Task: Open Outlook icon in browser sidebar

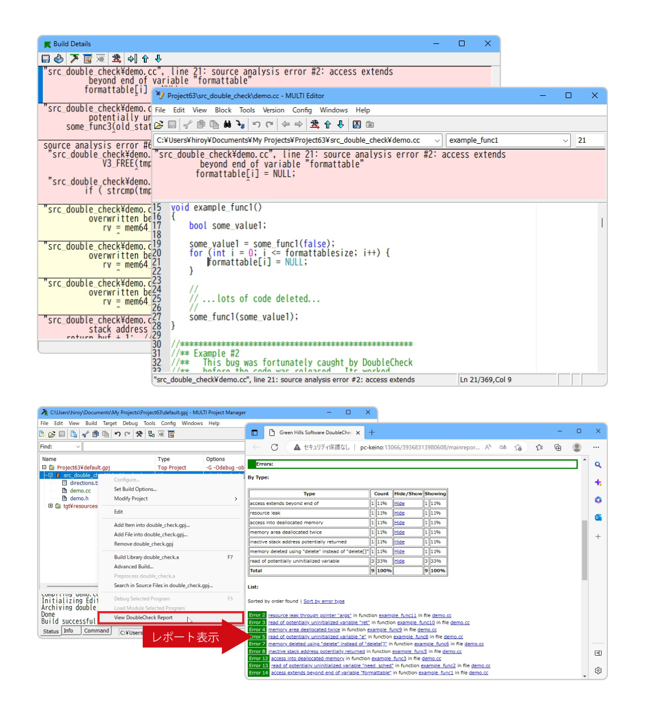Action: (x=598, y=518)
